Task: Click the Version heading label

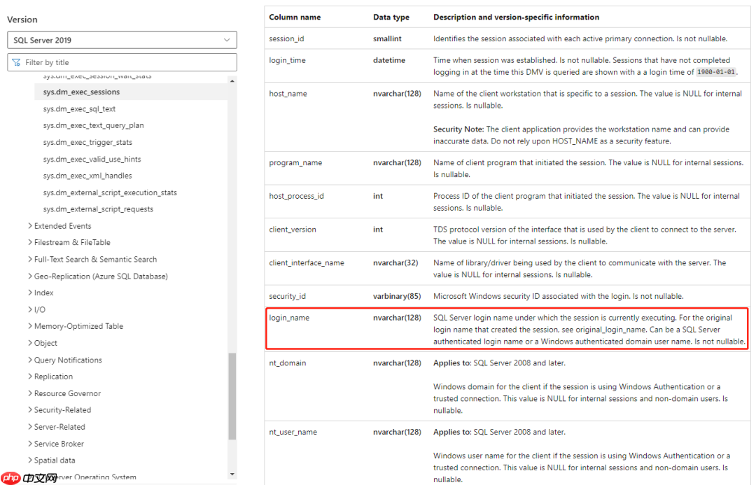Action: (x=22, y=20)
